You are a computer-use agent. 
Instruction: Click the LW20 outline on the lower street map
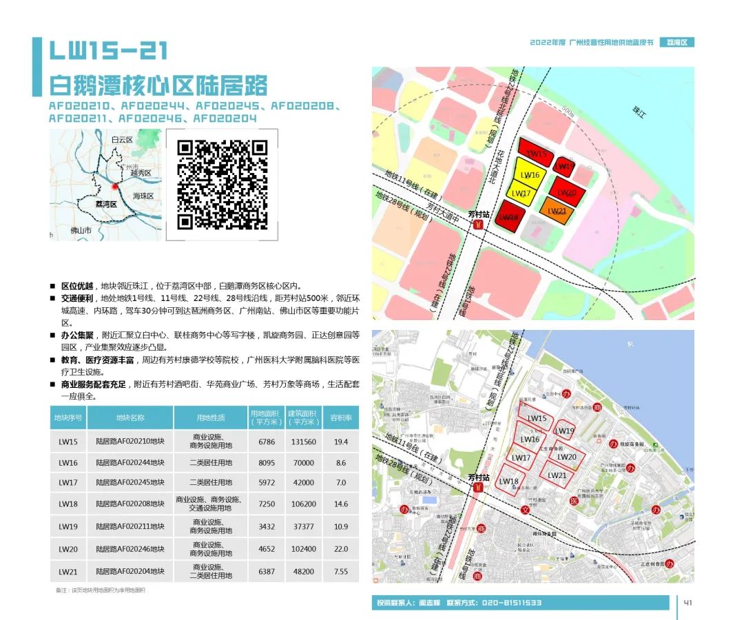coord(567,457)
